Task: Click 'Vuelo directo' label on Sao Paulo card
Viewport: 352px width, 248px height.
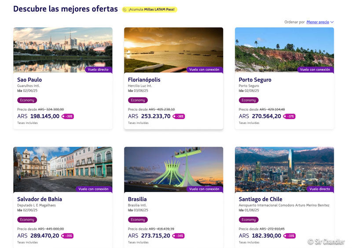Action: coord(98,70)
